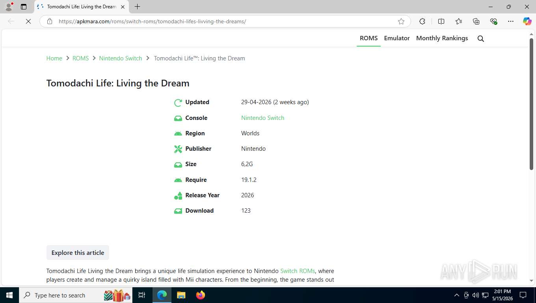The image size is (536, 303).
Task: Click the page vertical scrollbar thumb
Action: [531, 105]
